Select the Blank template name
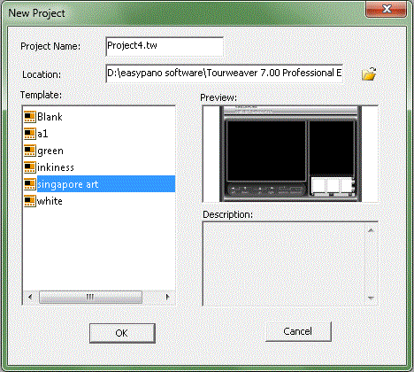The width and height of the screenshot is (414, 372). tap(50, 117)
